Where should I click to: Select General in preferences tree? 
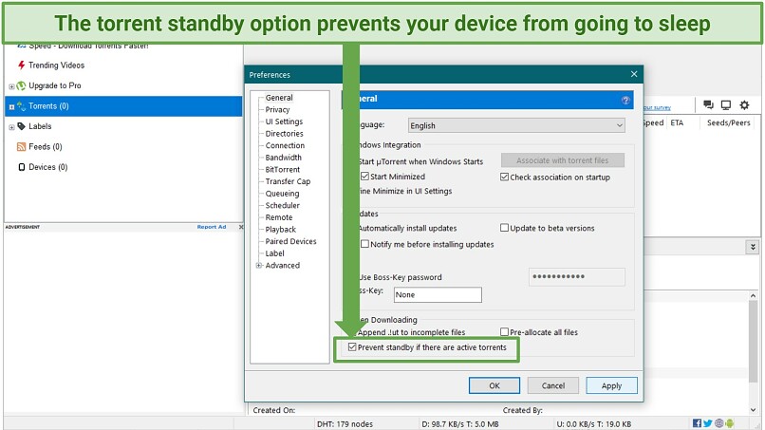pos(279,98)
